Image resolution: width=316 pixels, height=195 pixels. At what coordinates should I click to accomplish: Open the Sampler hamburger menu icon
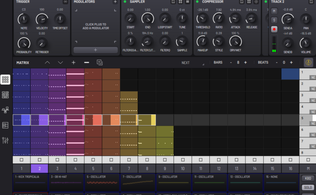coord(188,1)
